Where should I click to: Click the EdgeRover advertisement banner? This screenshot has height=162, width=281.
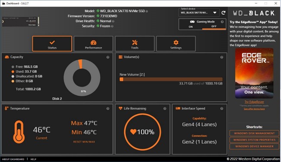(254, 73)
